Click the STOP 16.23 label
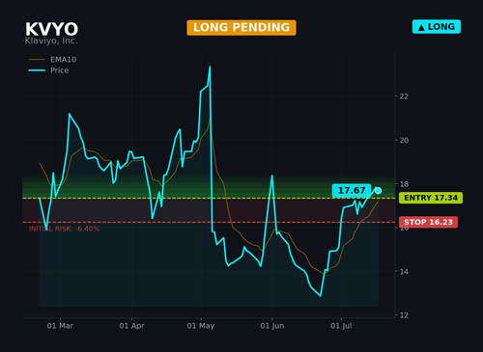 coord(428,222)
